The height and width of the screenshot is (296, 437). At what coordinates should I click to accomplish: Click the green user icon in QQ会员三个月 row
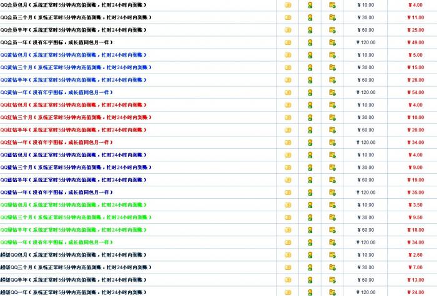point(310,17)
